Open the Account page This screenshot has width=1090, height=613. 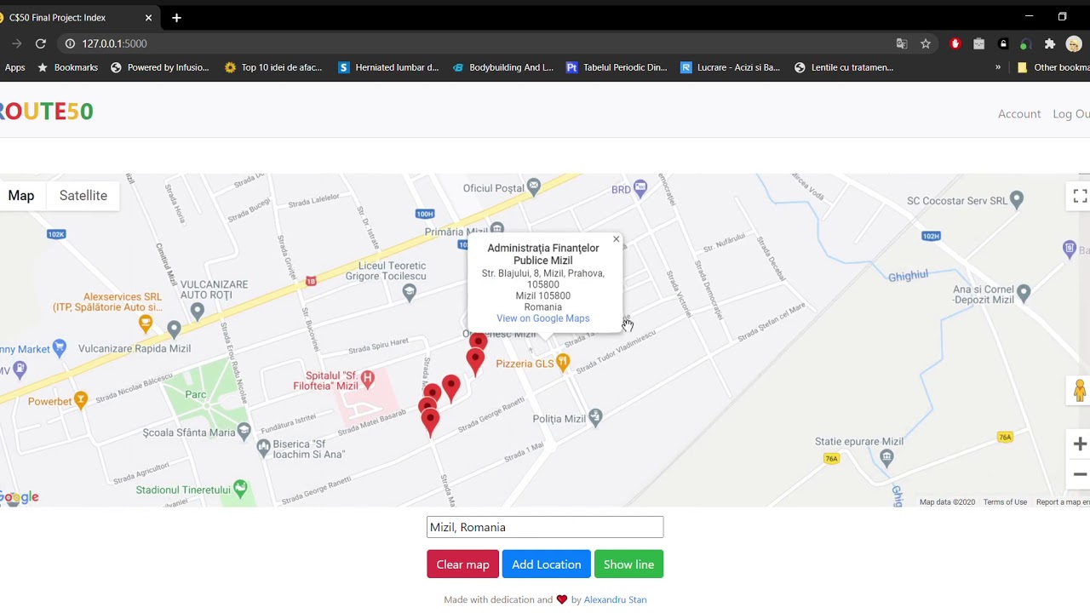click(x=1019, y=114)
